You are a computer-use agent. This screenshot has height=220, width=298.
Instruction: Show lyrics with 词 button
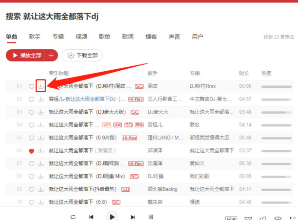(151, 217)
